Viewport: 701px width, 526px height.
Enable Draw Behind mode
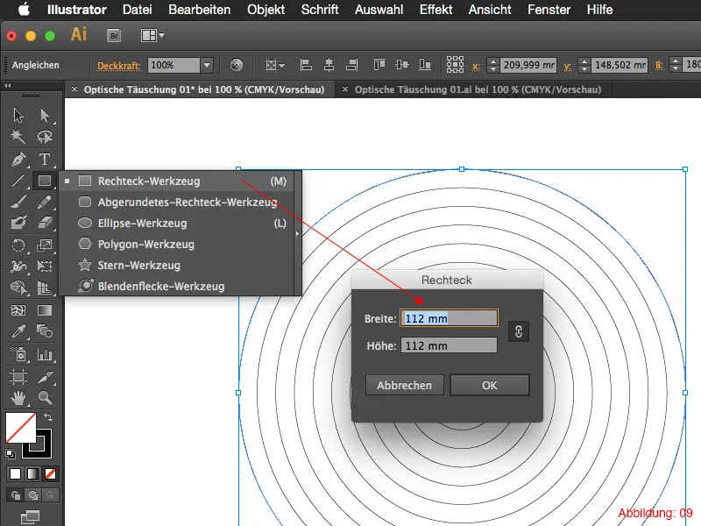point(32,495)
